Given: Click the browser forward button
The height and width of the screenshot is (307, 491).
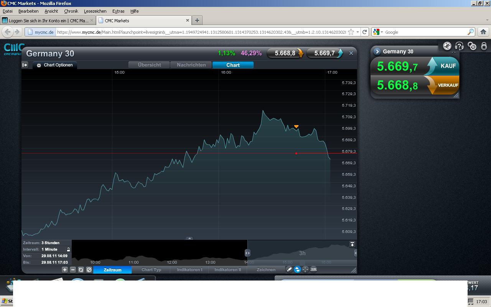Looking at the screenshot, I should coord(17,32).
